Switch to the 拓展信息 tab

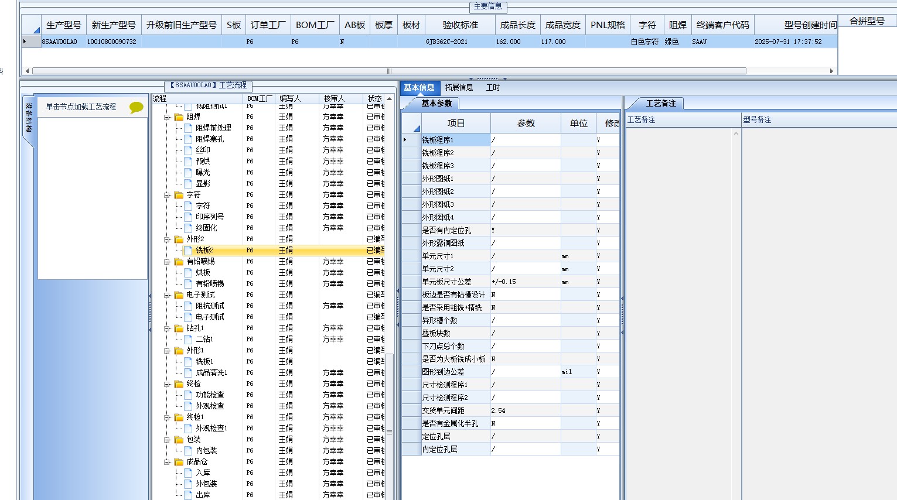(459, 88)
